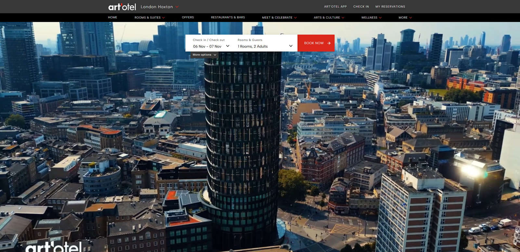Click the red BOOK NOW button
The image size is (520, 252).
coord(316,43)
